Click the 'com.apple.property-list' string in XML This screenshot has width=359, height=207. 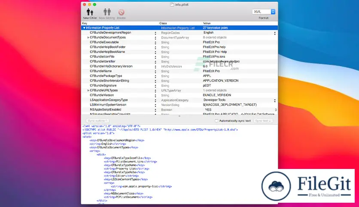(140, 186)
